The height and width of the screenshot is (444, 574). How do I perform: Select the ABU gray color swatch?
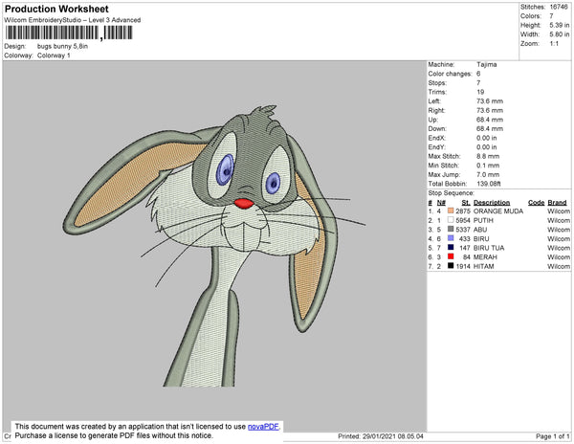[451, 229]
